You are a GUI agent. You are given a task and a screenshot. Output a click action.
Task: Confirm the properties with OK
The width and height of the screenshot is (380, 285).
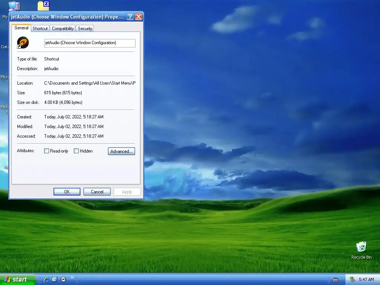(x=67, y=192)
